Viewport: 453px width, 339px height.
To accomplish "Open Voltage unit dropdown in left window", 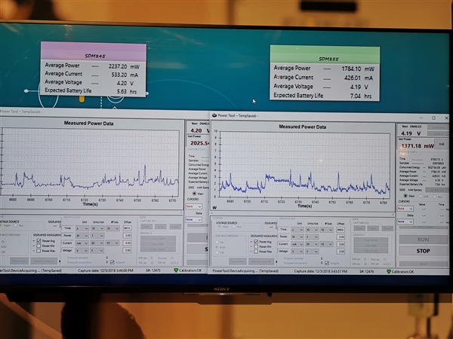I will click(x=82, y=251).
